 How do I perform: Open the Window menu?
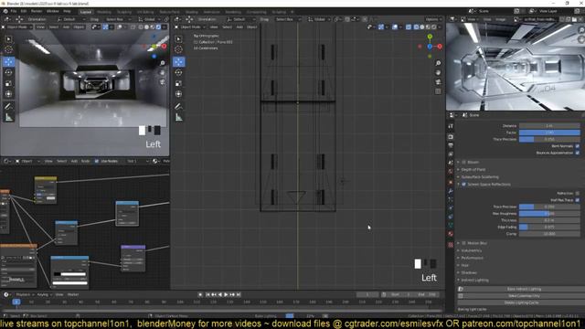click(53, 11)
